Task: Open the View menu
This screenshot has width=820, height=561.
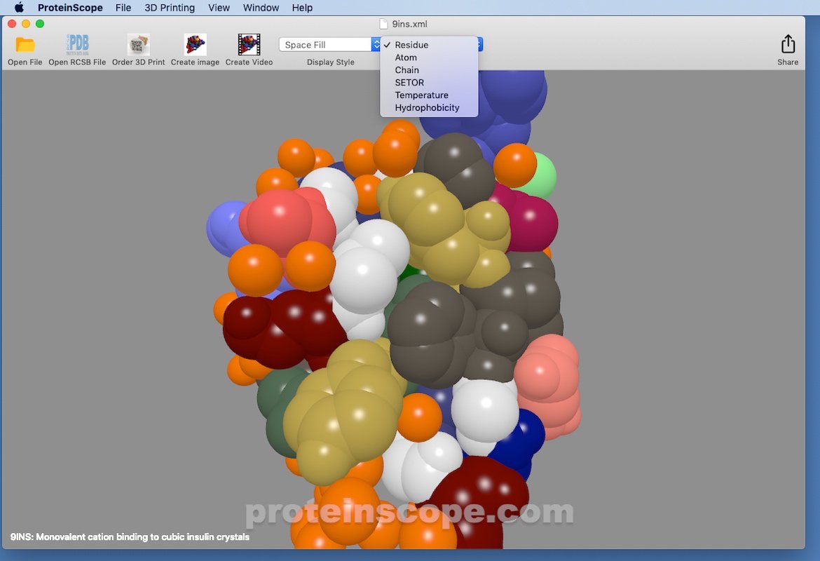Action: tap(219, 8)
